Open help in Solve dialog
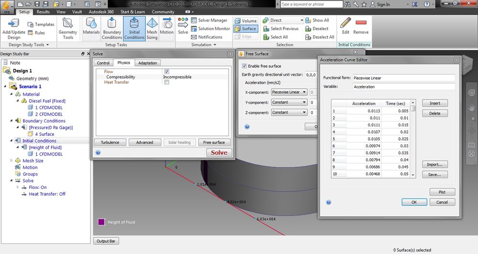Screen dimensions: 478x254 (98, 153)
